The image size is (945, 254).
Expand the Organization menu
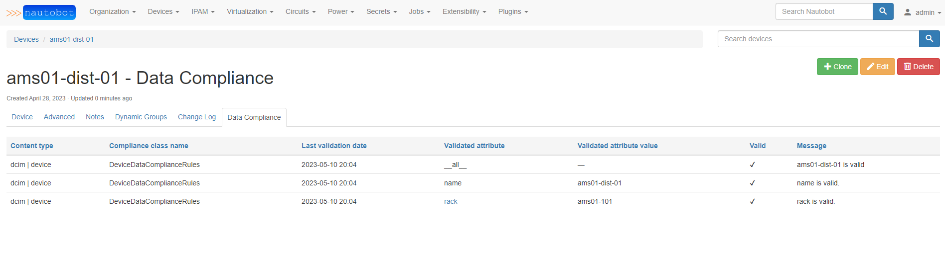click(112, 11)
